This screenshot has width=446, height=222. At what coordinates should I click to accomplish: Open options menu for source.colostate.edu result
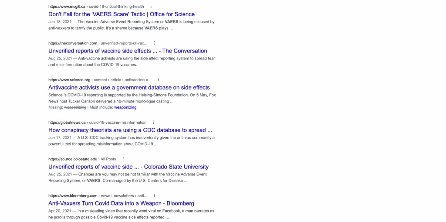pyautogui.click(x=123, y=159)
